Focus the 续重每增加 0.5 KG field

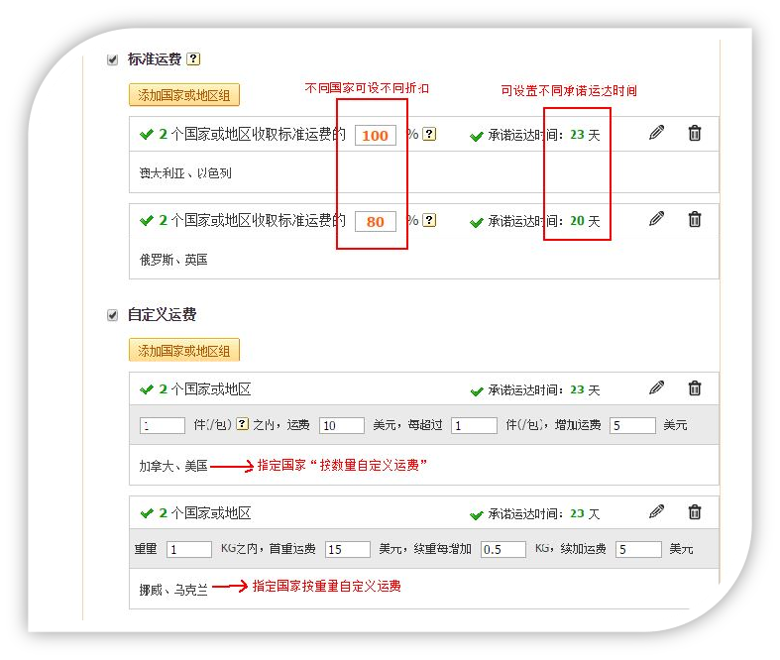tap(502, 550)
